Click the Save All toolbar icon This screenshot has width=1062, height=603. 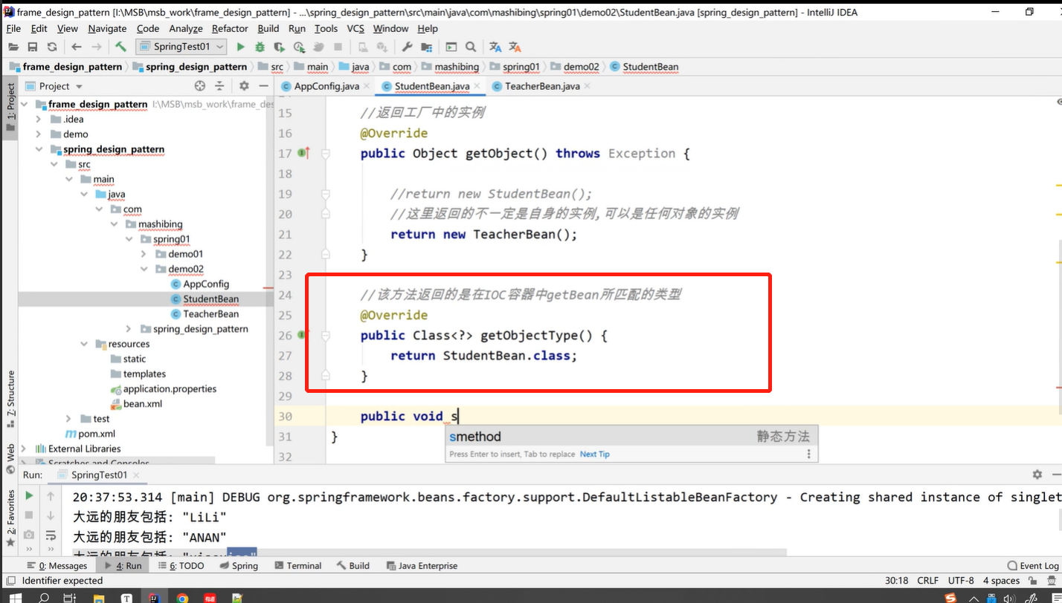pyautogui.click(x=32, y=47)
